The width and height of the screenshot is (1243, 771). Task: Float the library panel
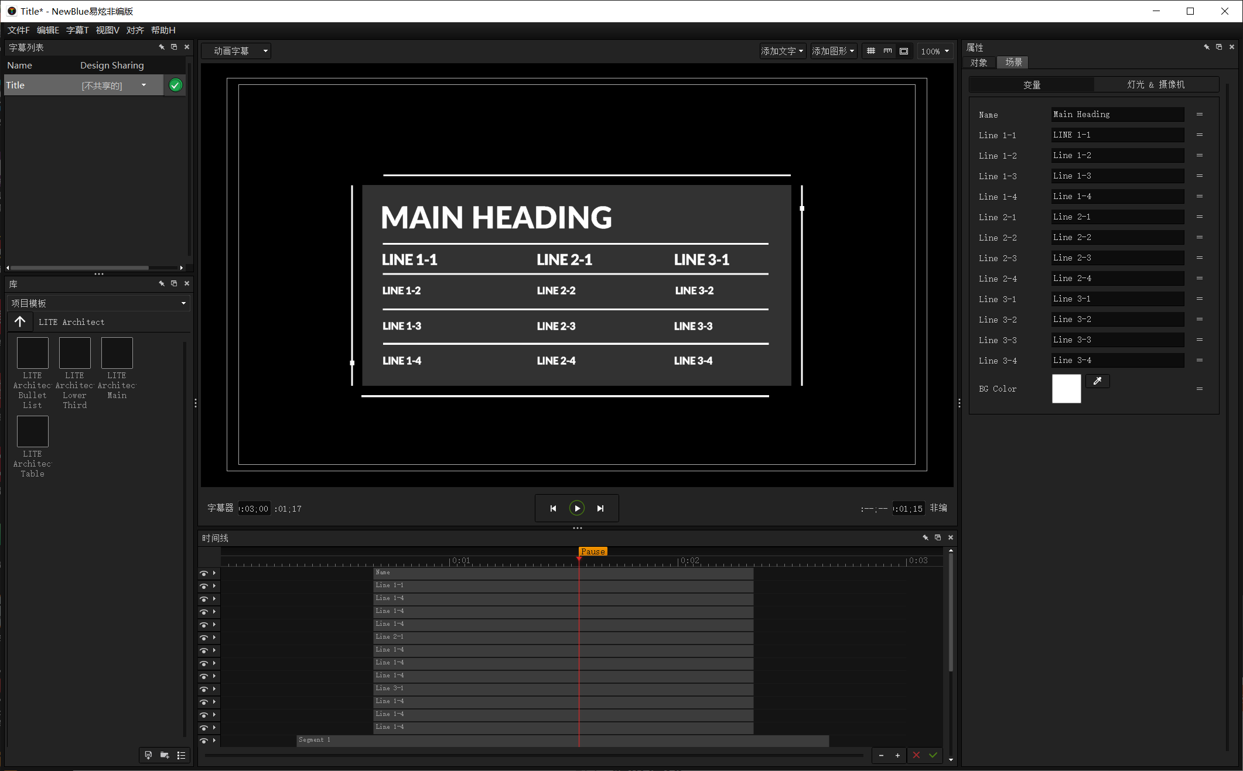(174, 283)
